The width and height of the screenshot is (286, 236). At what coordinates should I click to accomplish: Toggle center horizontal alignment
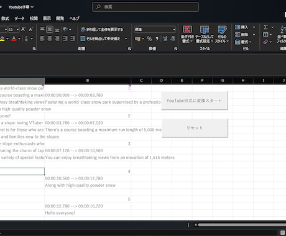[50, 39]
